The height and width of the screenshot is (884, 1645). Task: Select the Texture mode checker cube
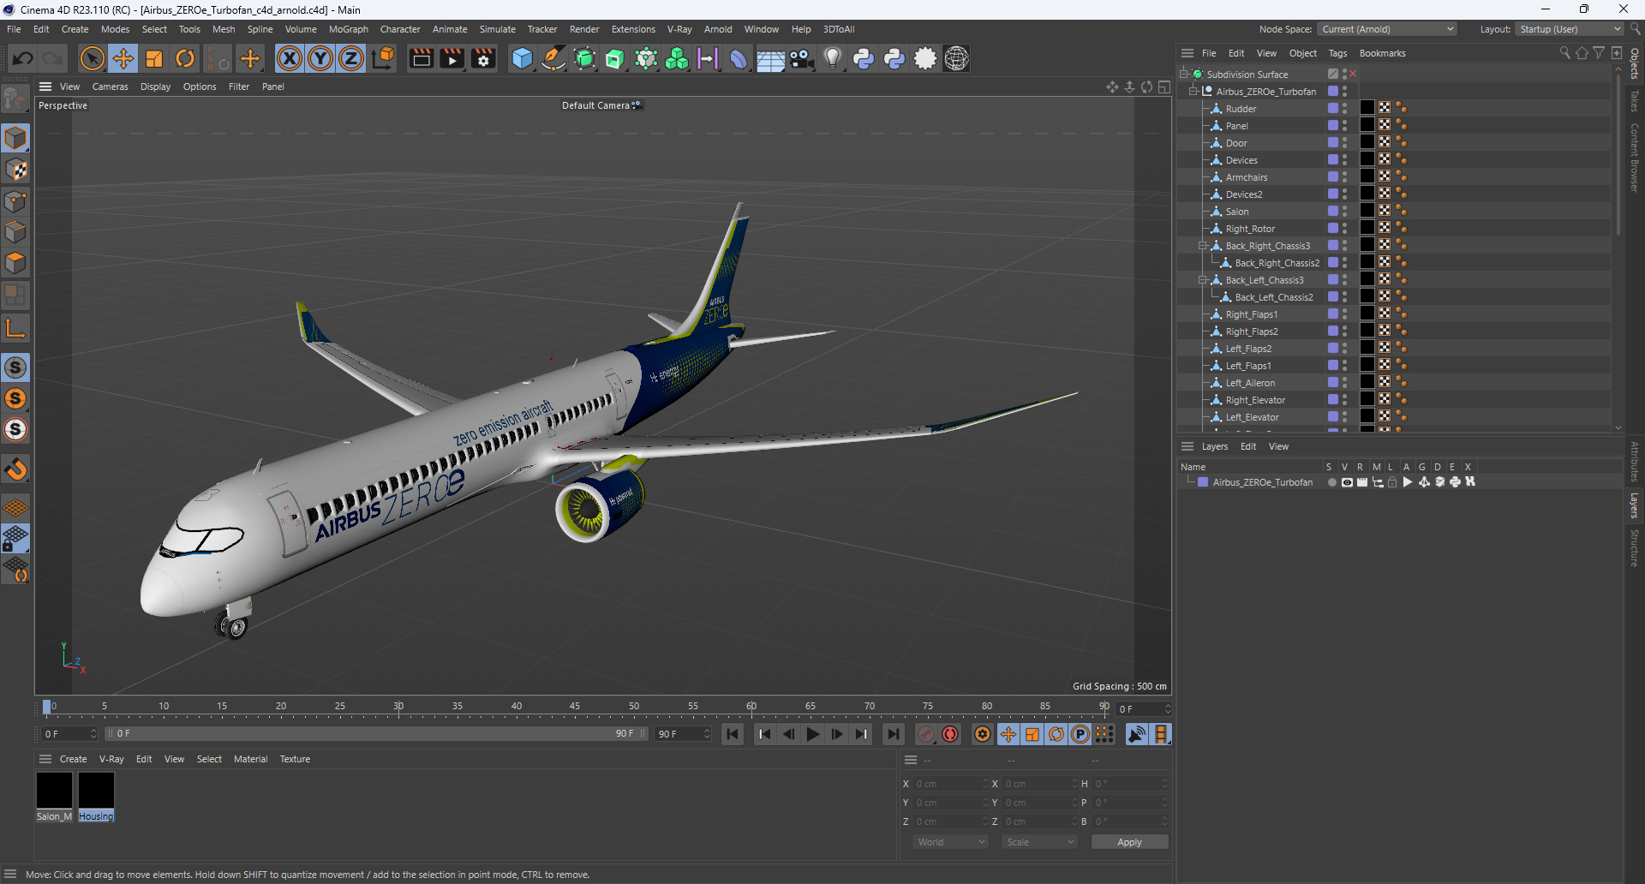coord(15,170)
